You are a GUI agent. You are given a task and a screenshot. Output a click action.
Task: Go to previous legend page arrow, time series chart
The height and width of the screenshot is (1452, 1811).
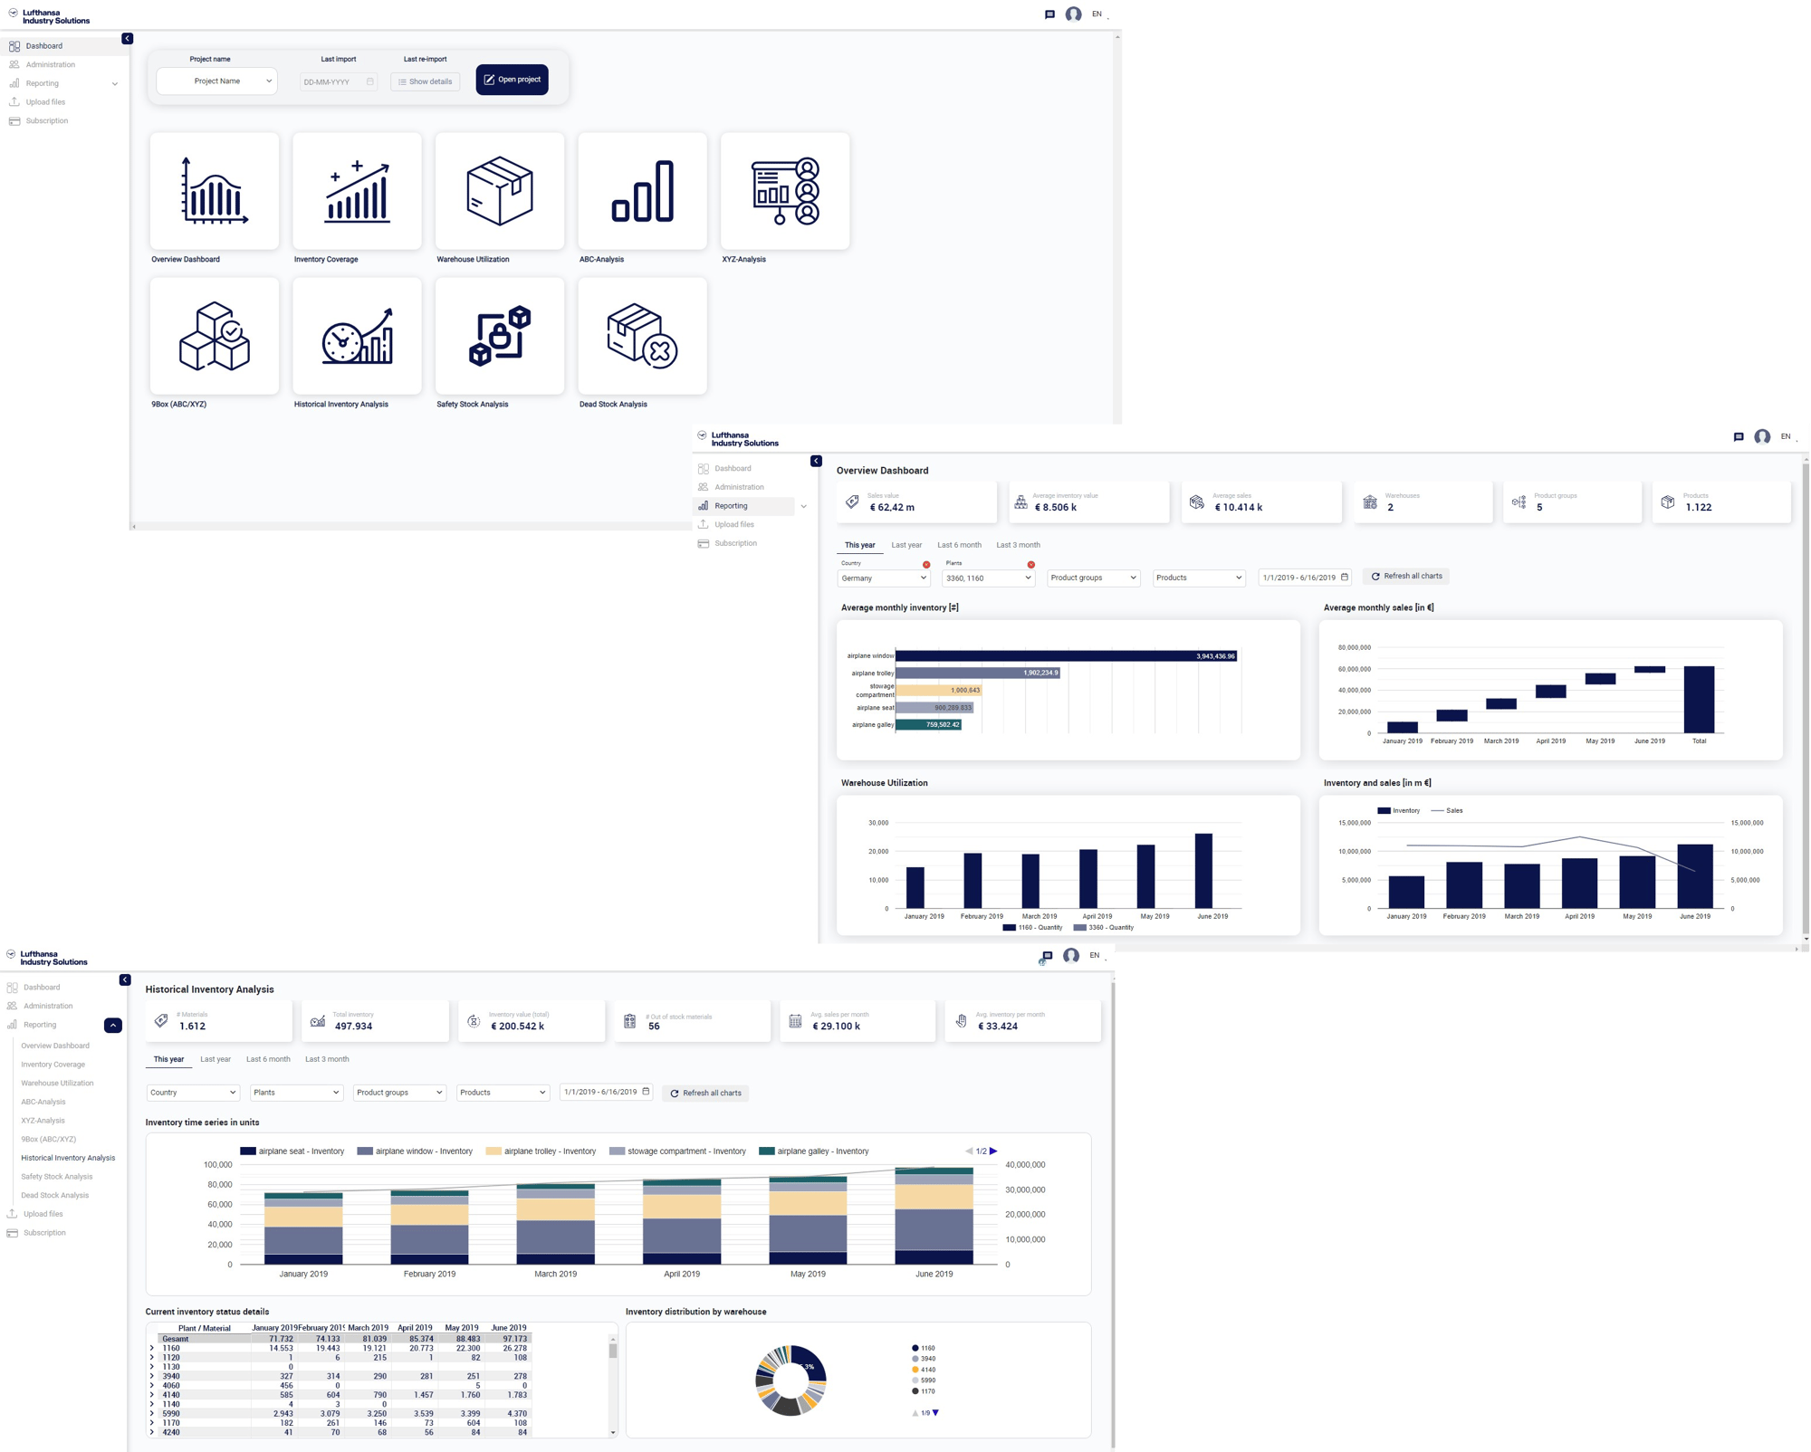point(969,1151)
